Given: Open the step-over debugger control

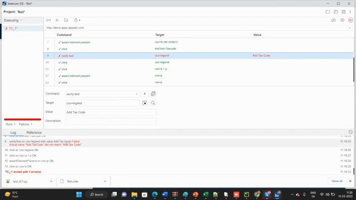Looking at the screenshot, I should click(x=66, y=20).
